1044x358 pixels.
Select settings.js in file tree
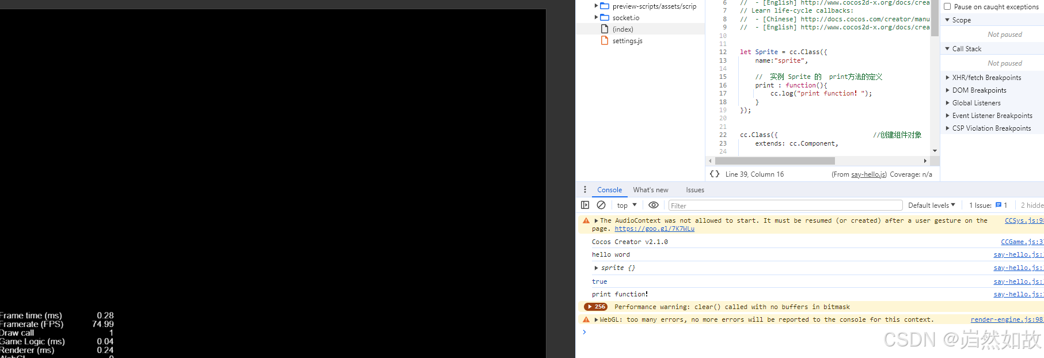(627, 41)
